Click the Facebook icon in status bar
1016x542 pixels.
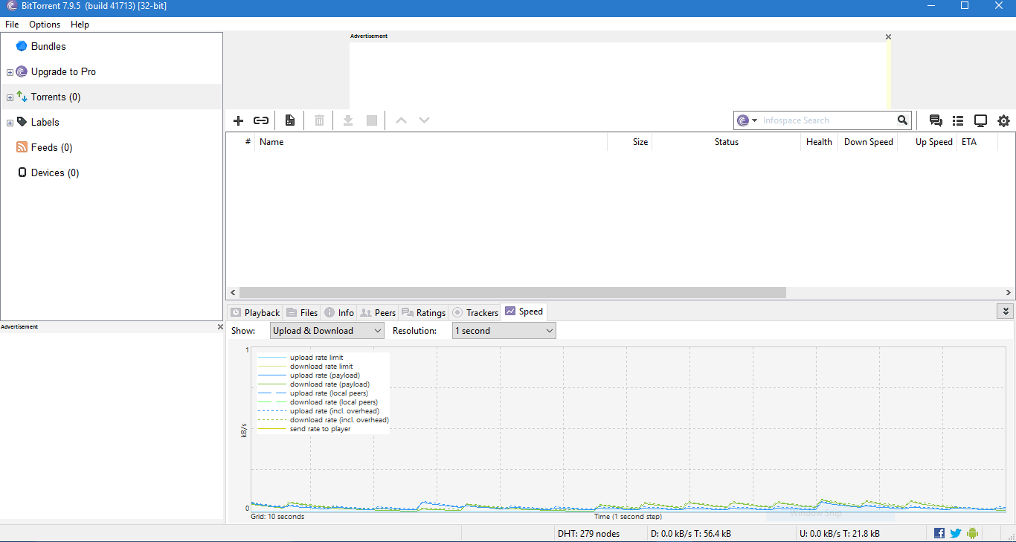(x=939, y=533)
